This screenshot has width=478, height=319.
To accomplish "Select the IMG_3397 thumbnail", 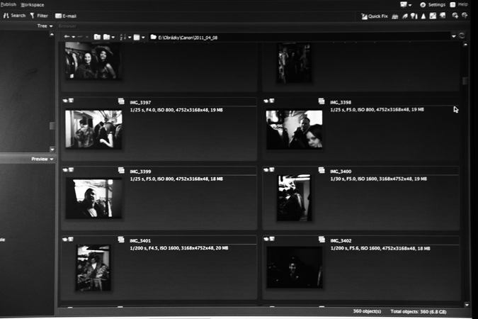I will (x=94, y=130).
